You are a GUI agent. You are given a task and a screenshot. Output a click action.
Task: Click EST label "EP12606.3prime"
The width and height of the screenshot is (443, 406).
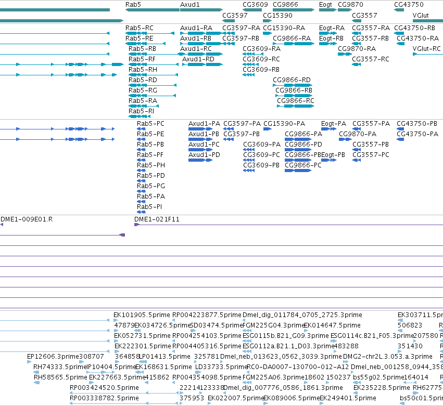pos(52,357)
